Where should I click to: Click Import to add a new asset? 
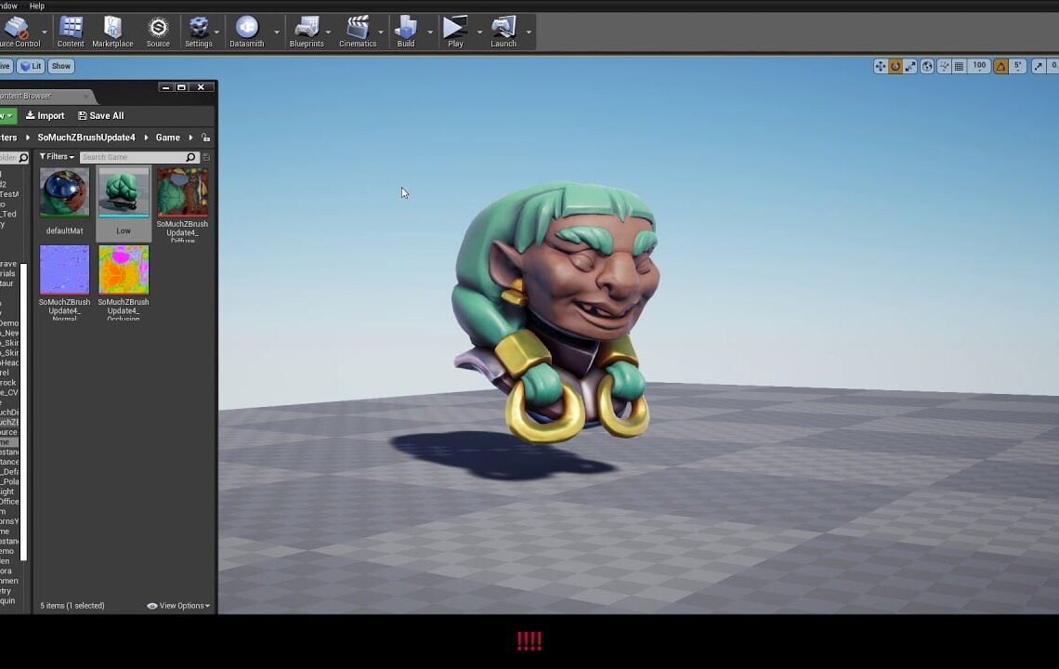[x=45, y=115]
